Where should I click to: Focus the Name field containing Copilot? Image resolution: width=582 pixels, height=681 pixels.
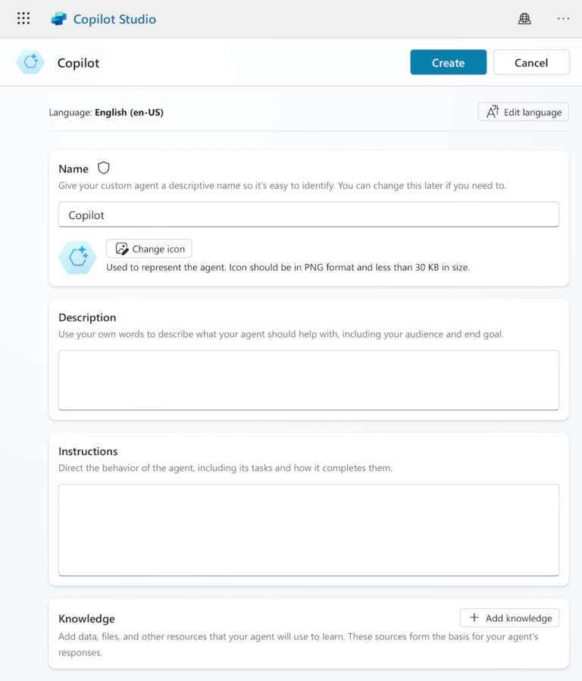point(308,215)
